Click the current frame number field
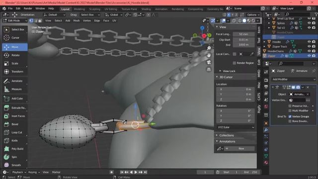 [x=205, y=173]
